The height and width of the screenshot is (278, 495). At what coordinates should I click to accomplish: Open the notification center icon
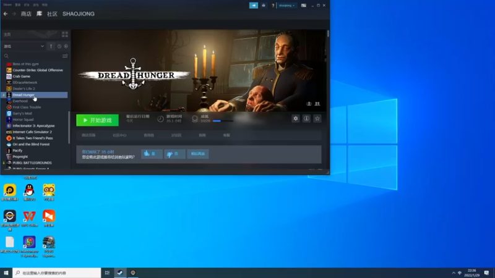click(x=486, y=272)
